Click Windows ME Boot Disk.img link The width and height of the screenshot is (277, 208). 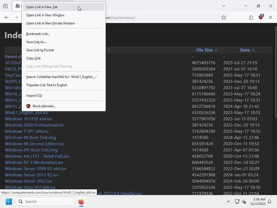click(31, 150)
